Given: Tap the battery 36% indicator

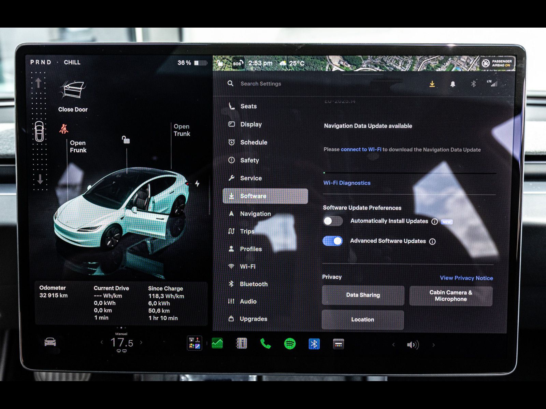Looking at the screenshot, I should 192,63.
